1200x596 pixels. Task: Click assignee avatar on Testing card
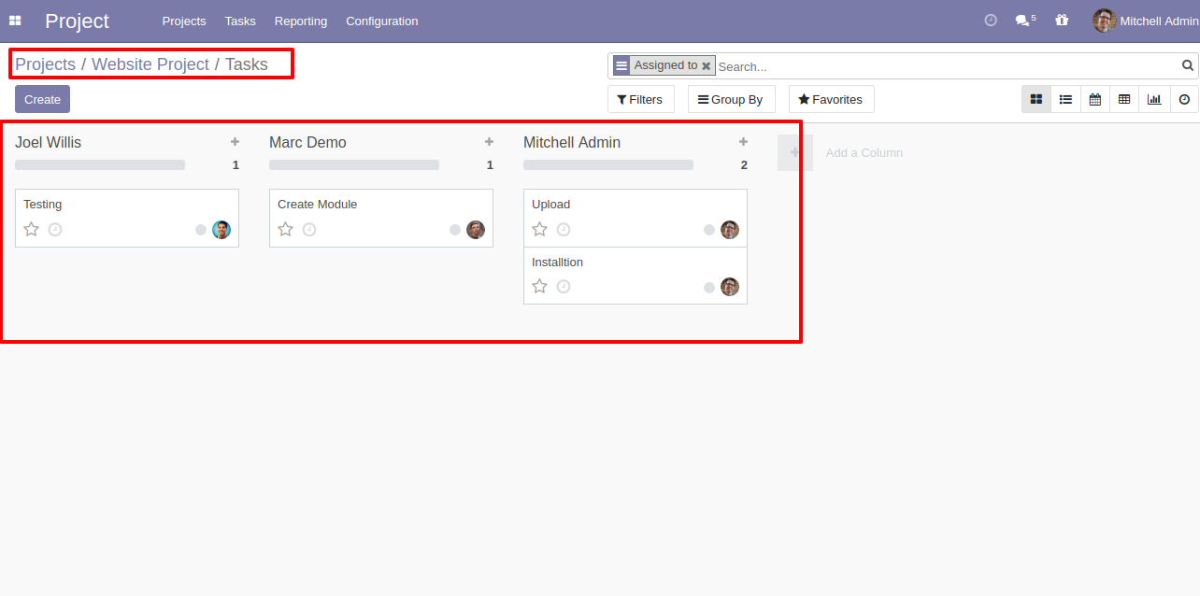[x=221, y=230]
